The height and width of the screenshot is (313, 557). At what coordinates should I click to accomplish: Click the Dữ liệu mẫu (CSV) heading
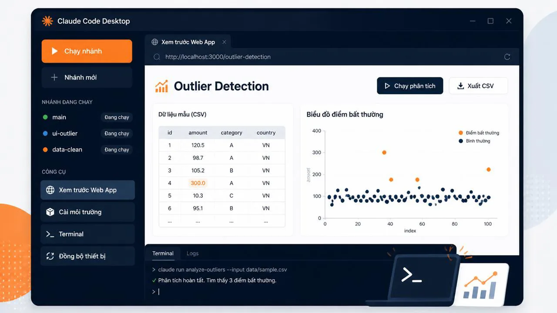coord(182,114)
